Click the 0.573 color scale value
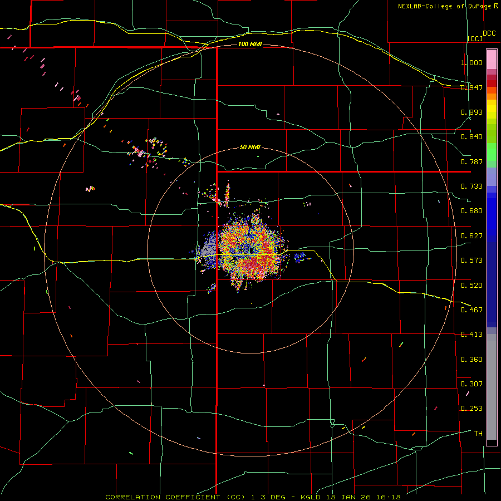 (471, 261)
